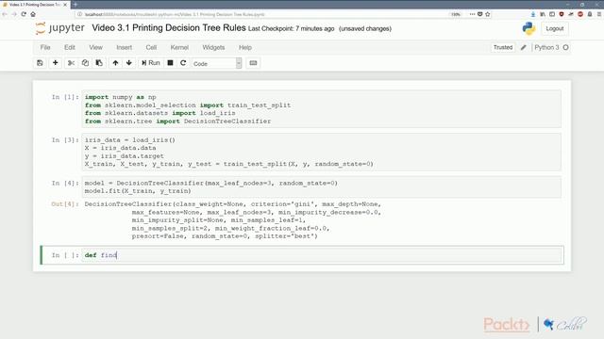Save page to Pocket icon
Viewport: 604px width, 339px height.
480,14
